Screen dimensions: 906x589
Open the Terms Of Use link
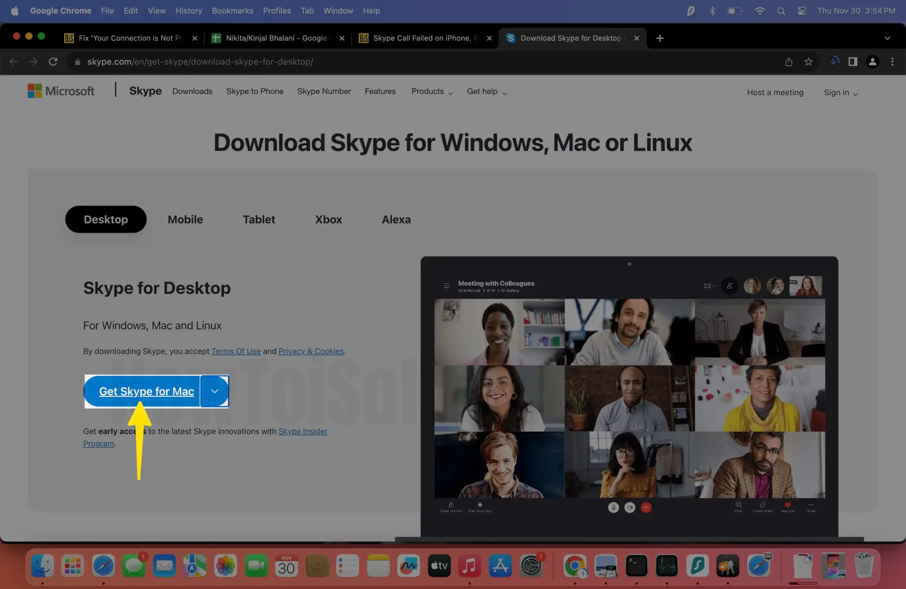(x=236, y=351)
